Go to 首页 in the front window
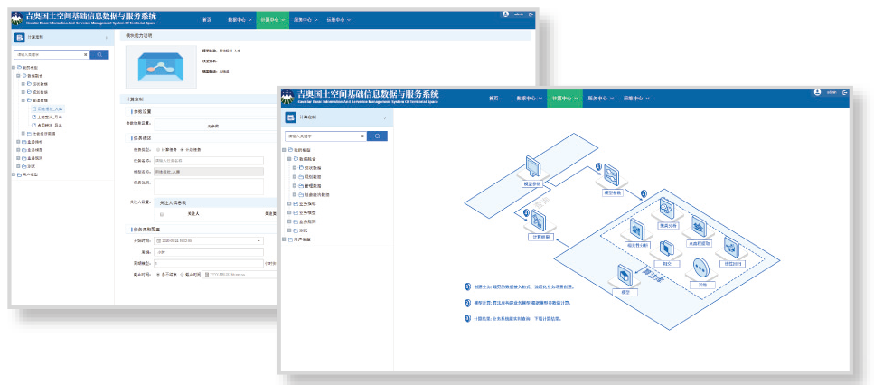 point(493,97)
